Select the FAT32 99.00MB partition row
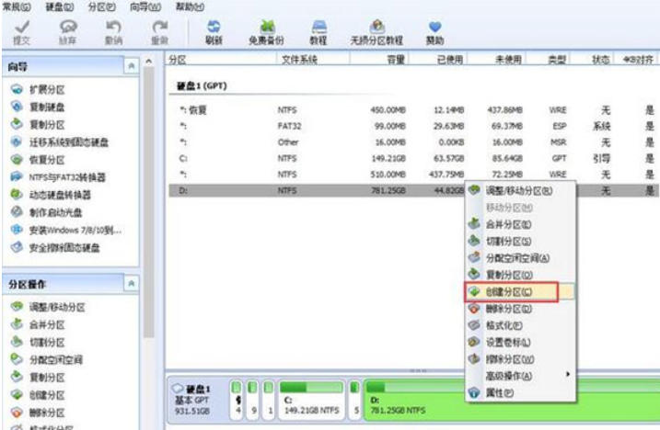660x430 pixels. 413,126
